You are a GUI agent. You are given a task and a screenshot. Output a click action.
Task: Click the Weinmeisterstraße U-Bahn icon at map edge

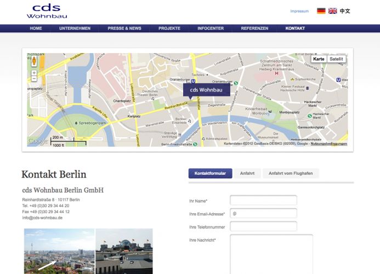pos(338,79)
